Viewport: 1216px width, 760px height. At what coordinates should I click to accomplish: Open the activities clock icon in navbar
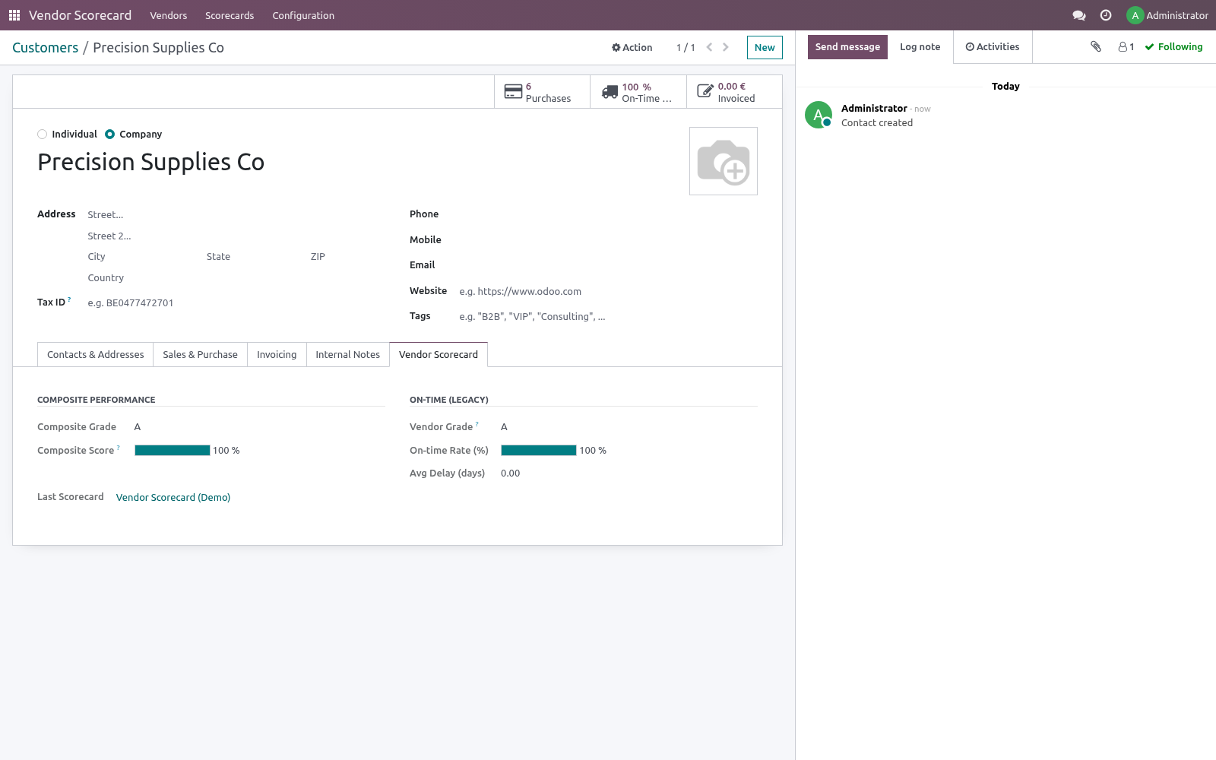(x=1106, y=15)
